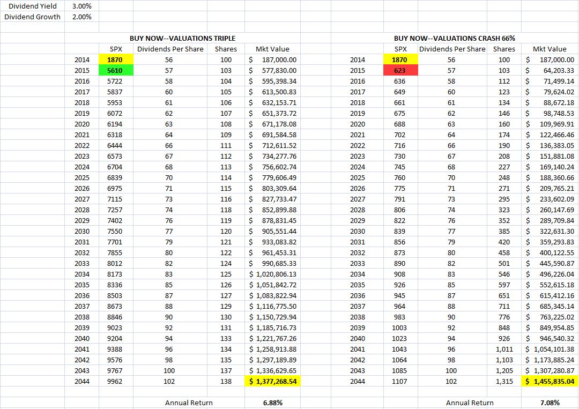The width and height of the screenshot is (579, 409).
Task: Click the Dividend Yield 3.00% cell
Action: tap(81, 6)
